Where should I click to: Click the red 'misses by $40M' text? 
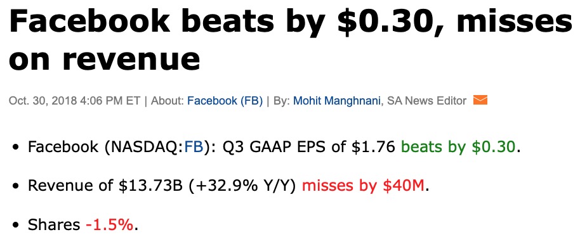point(363,186)
